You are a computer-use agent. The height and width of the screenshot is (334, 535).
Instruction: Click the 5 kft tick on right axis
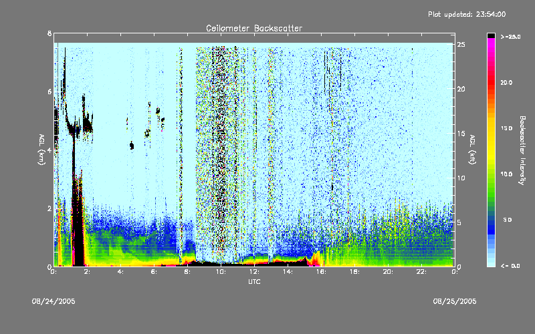click(x=459, y=222)
